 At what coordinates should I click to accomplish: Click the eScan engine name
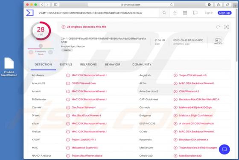point(35,123)
